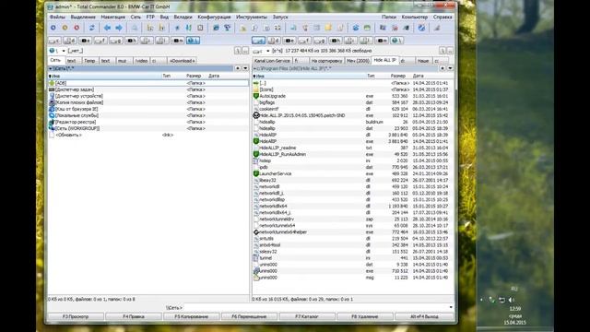590x332 pixels.
Task: Open the Конфигурация menu
Action: click(x=214, y=17)
